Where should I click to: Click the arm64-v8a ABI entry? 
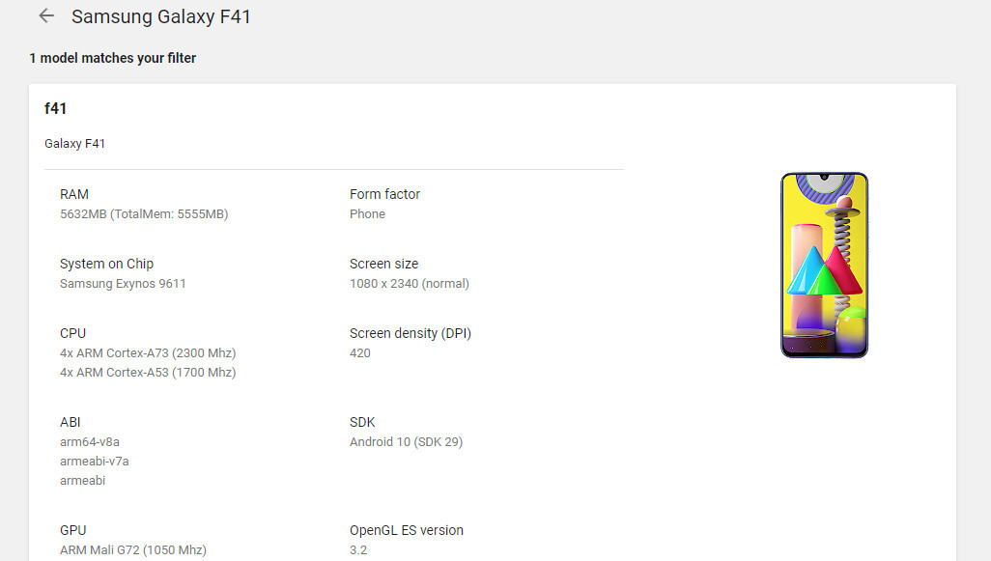(90, 442)
